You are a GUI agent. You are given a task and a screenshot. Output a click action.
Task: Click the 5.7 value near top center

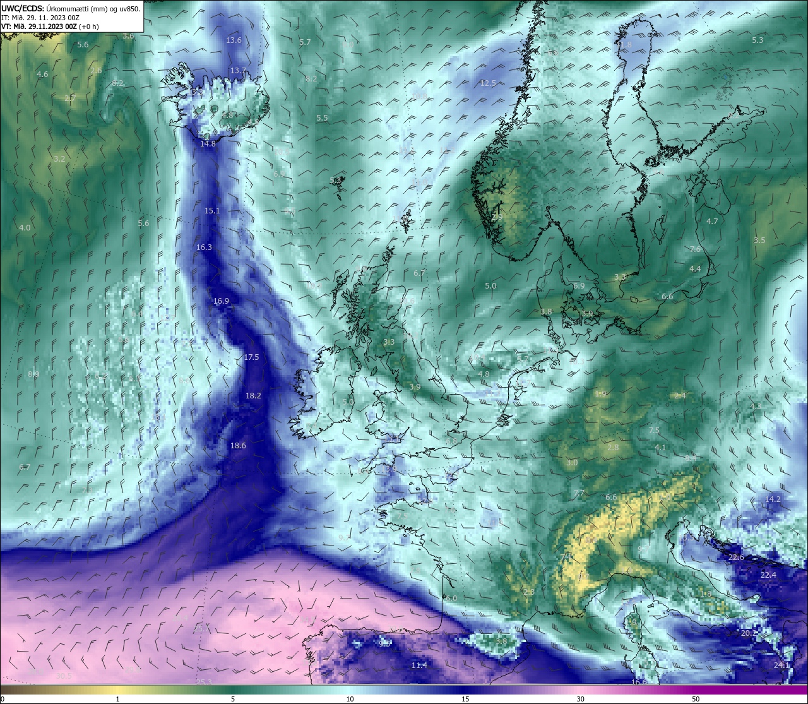point(306,42)
